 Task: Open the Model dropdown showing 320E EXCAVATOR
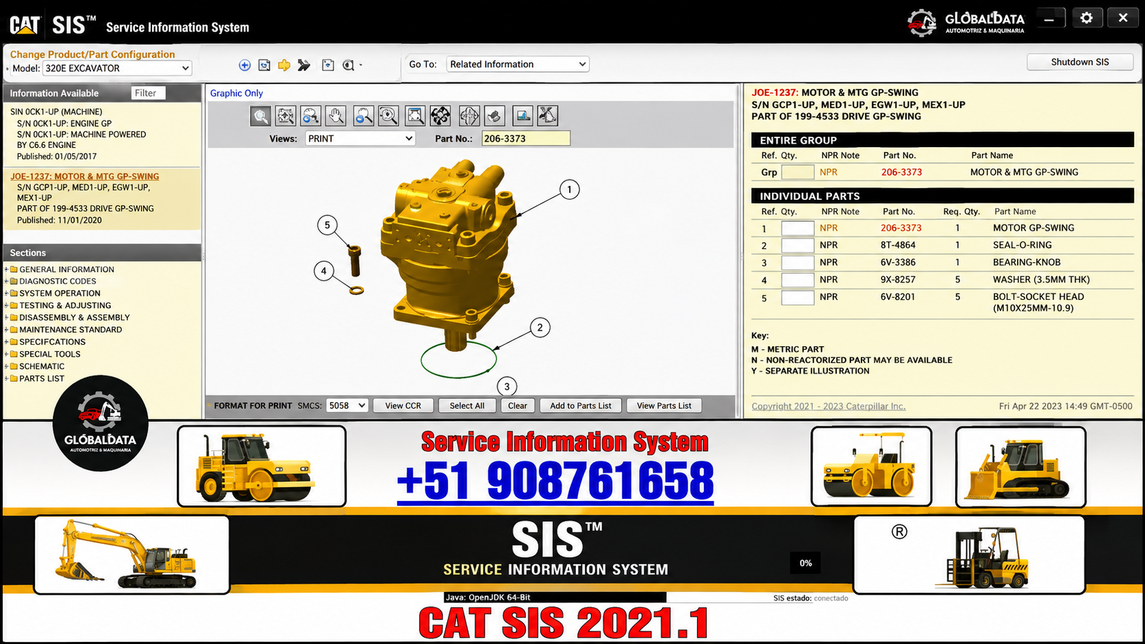pos(117,68)
